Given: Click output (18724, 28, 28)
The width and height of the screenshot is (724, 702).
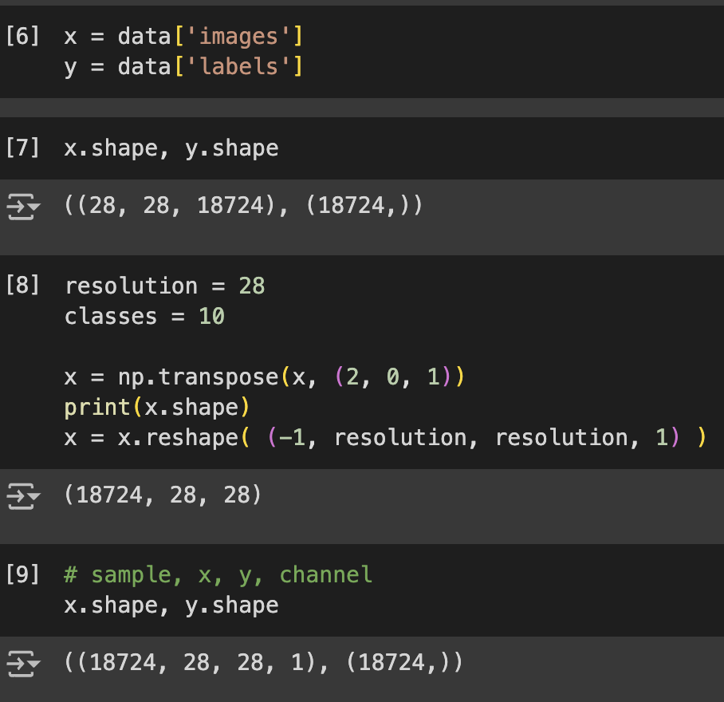Looking at the screenshot, I should [x=163, y=495].
